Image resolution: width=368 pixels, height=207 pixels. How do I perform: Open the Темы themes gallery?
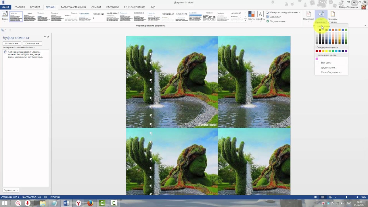click(x=5, y=16)
